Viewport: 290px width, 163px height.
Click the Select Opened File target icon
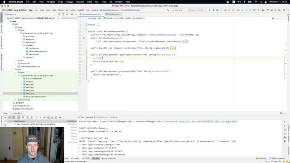click(x=59, y=14)
